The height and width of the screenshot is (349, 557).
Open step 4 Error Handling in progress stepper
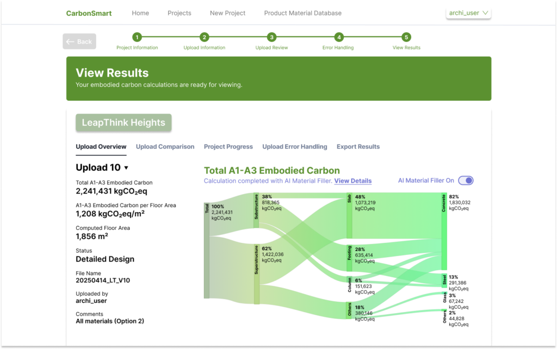(338, 38)
